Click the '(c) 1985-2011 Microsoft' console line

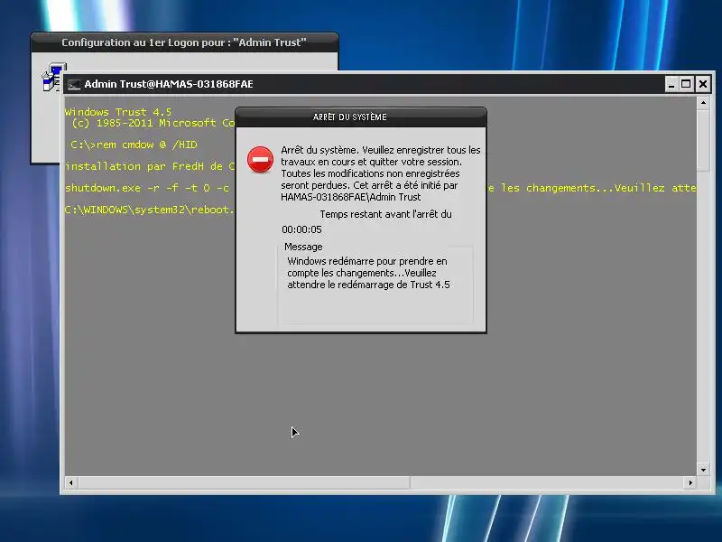(153, 123)
